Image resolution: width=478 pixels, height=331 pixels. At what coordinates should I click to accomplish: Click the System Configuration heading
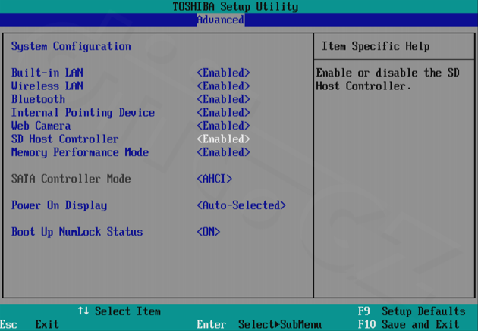click(x=71, y=46)
